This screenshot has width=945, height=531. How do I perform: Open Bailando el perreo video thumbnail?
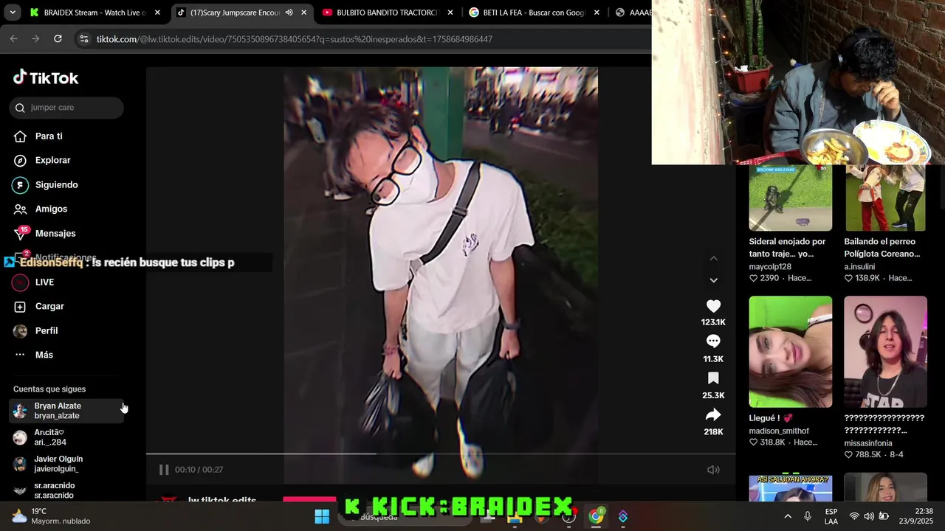tap(885, 198)
